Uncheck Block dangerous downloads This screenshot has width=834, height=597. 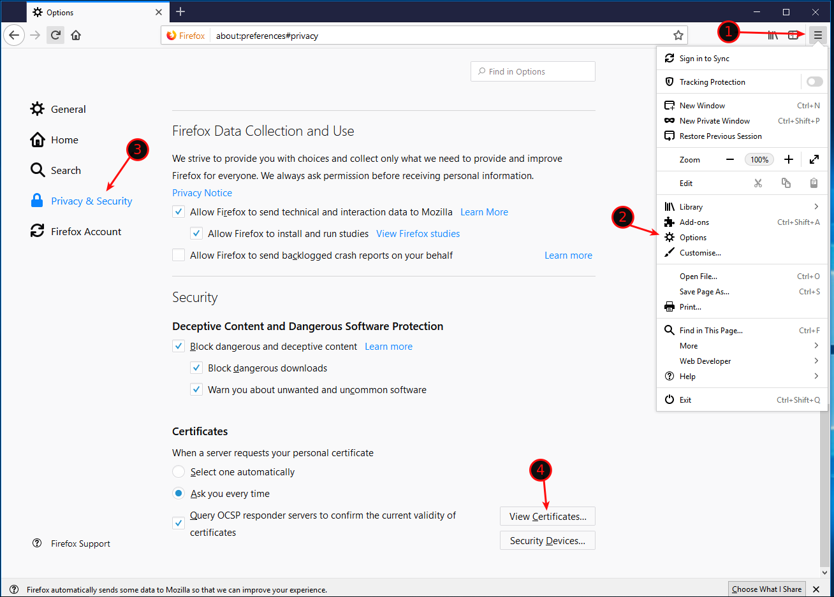196,368
